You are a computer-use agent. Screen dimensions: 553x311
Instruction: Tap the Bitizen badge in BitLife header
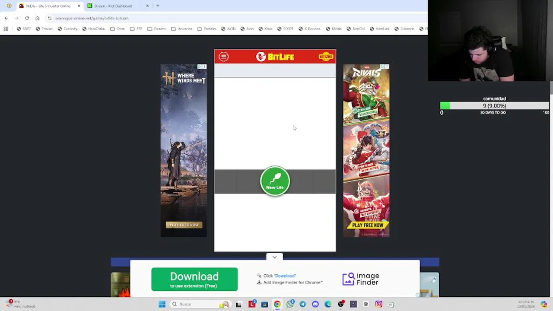(x=326, y=57)
